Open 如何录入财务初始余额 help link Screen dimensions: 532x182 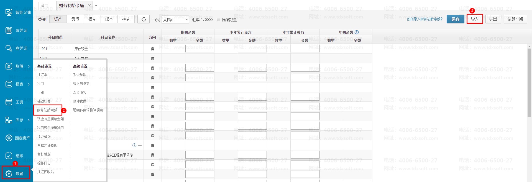(425, 19)
